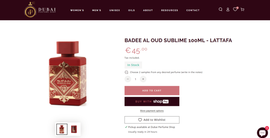Open More payment options link

pos(152,111)
